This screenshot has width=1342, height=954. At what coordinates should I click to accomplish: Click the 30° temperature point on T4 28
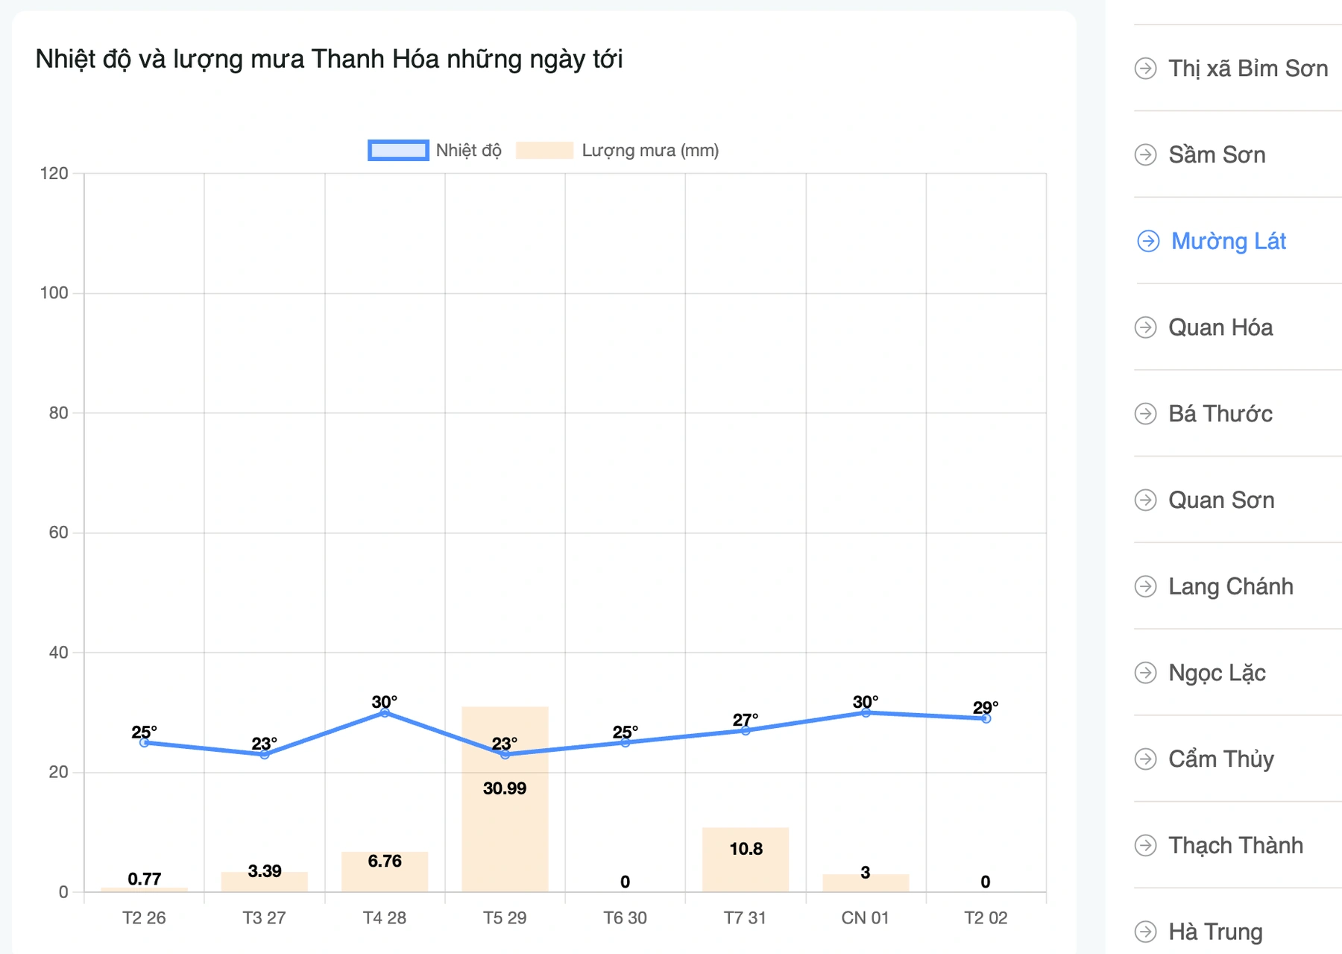click(x=385, y=713)
